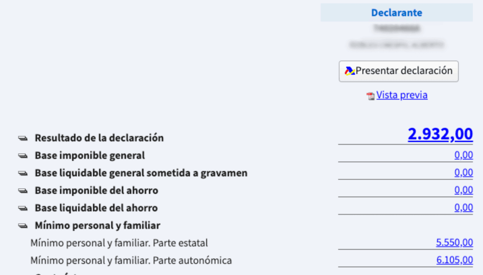Screen dimensions: 483x275
Task: Click the Agencia Tributaria logo icon
Action: [350, 71]
